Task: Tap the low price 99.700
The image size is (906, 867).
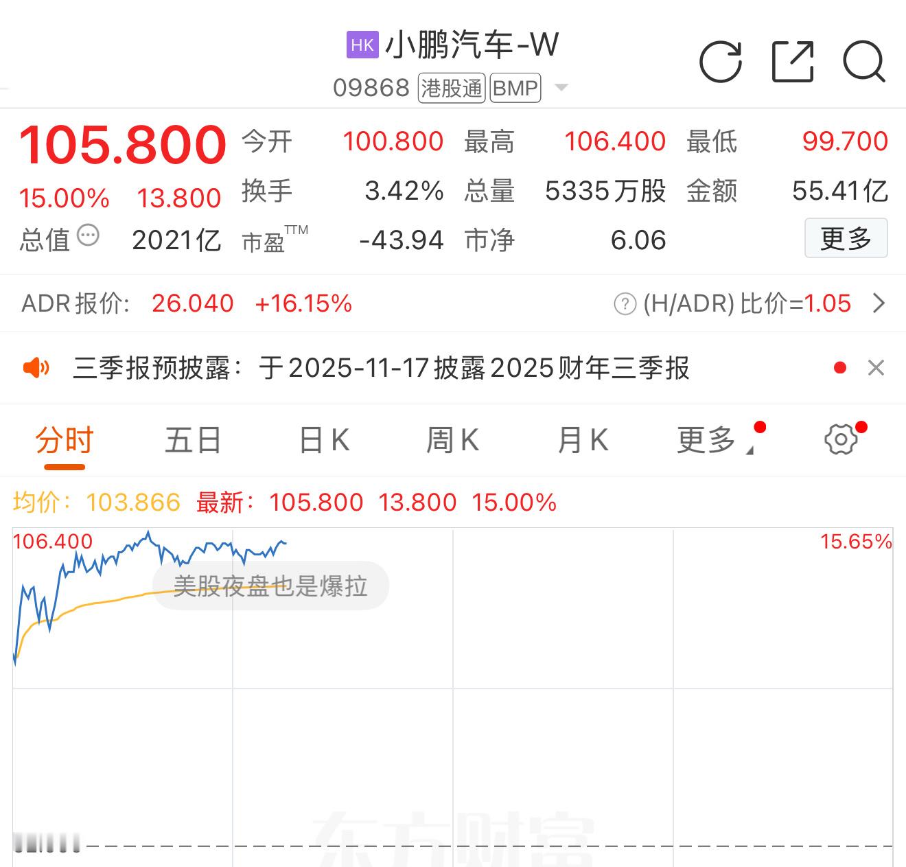Action: [x=845, y=141]
